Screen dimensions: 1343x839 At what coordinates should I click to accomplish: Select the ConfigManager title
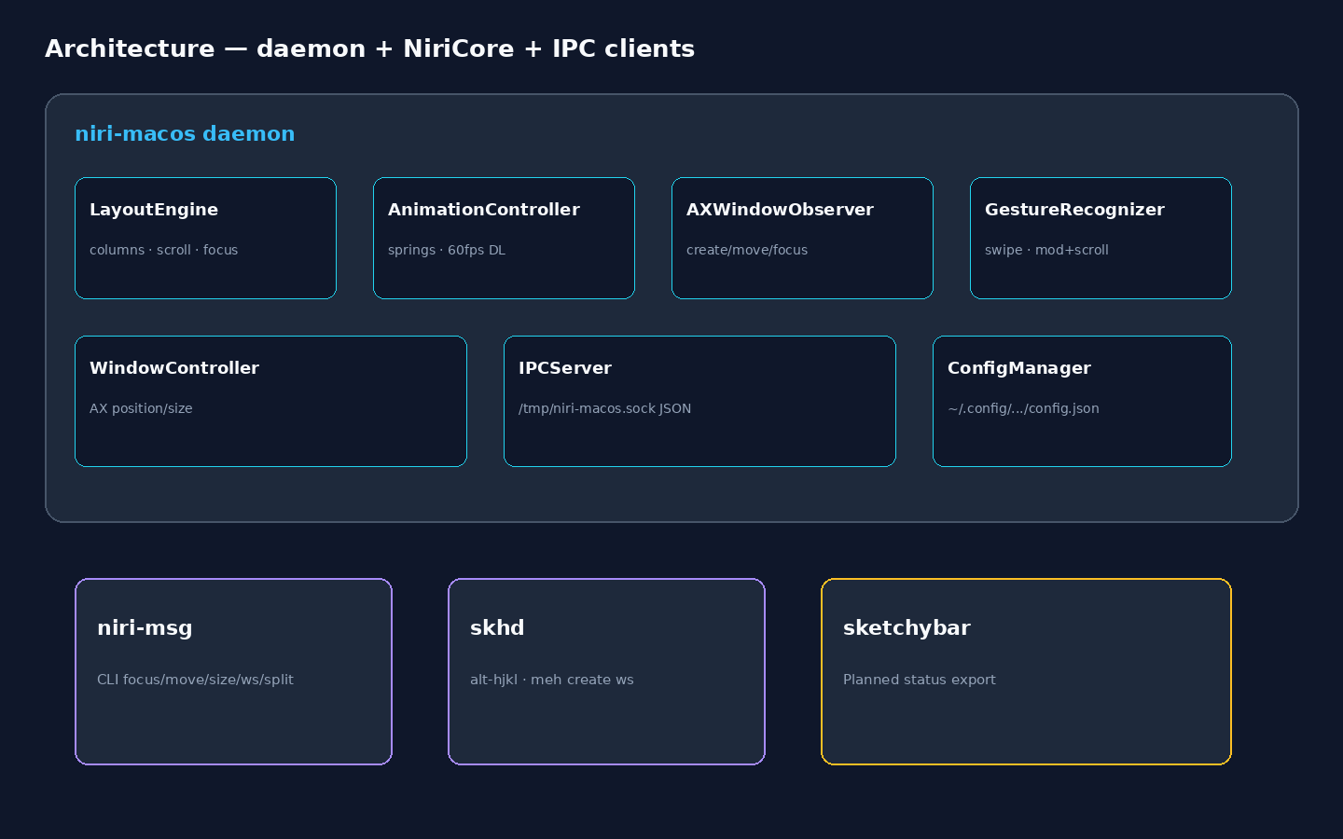[x=1019, y=368]
